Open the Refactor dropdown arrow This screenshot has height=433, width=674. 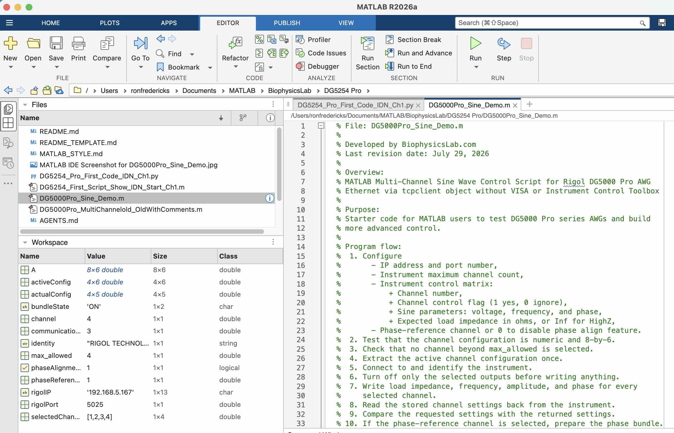(236, 67)
